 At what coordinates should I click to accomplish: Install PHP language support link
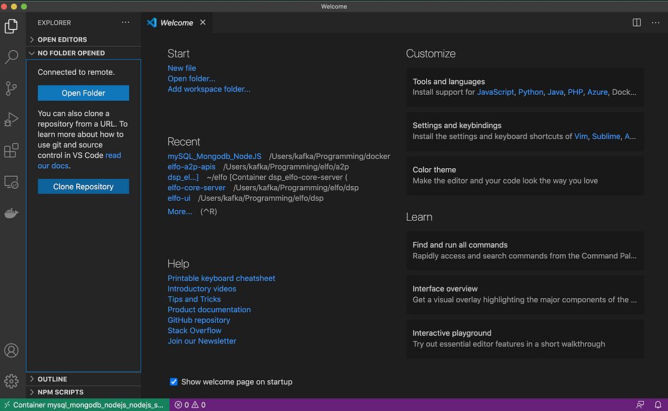coord(575,92)
